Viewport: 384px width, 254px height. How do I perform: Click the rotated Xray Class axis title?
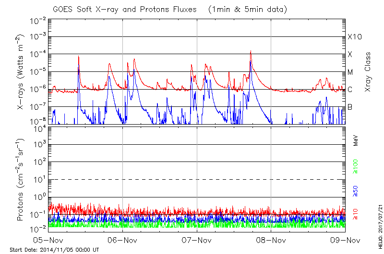point(368,72)
